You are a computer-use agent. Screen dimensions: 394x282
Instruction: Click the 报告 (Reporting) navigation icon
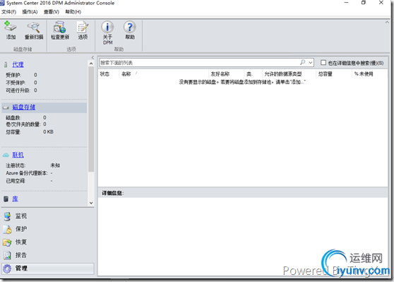tap(7, 255)
